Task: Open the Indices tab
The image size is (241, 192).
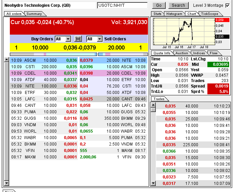Action: 199,53
